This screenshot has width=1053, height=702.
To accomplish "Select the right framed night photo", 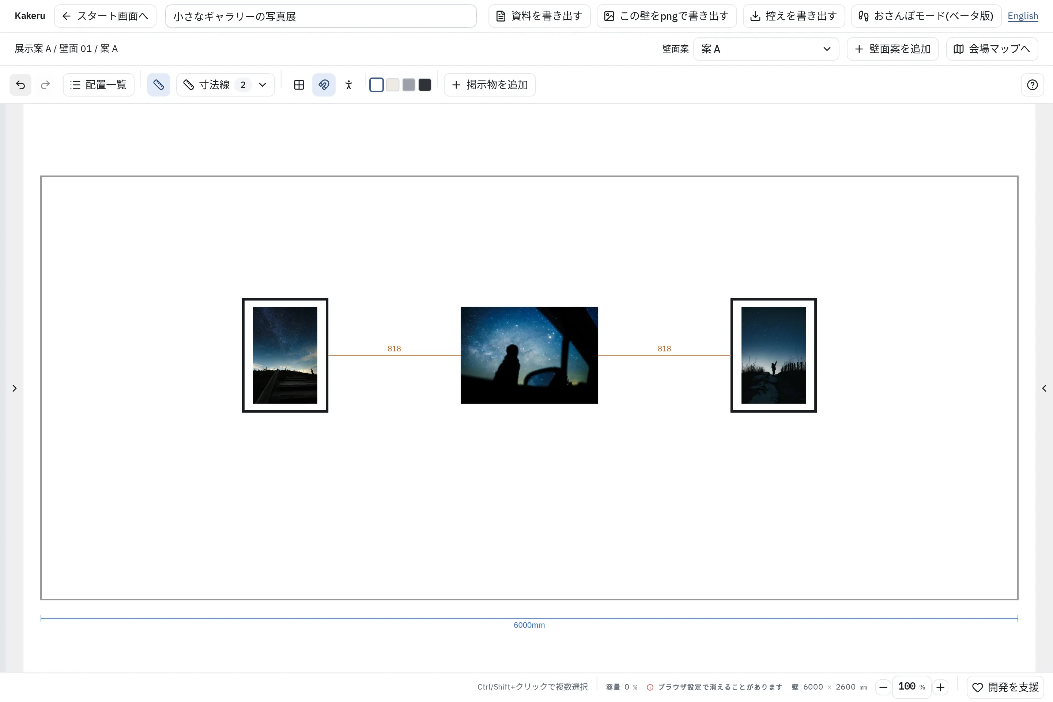I will pos(774,355).
